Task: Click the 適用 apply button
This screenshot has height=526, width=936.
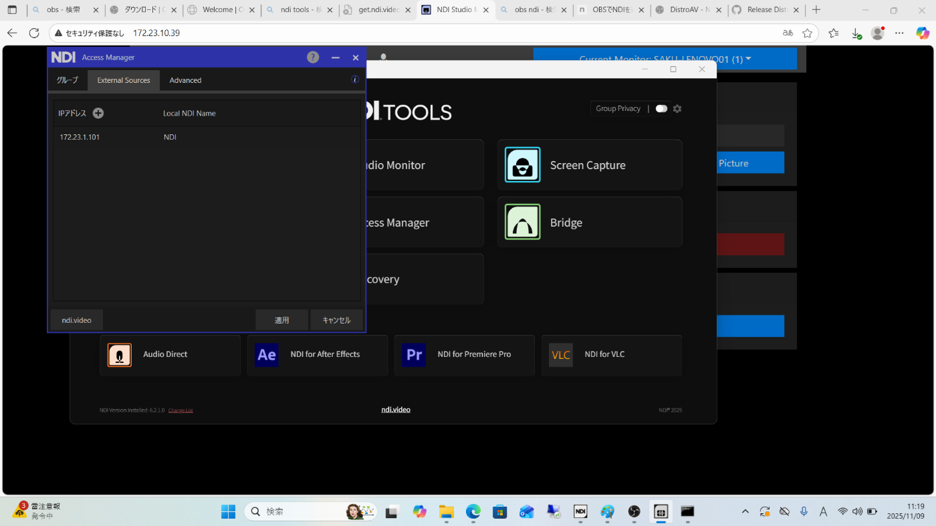Action: click(282, 320)
